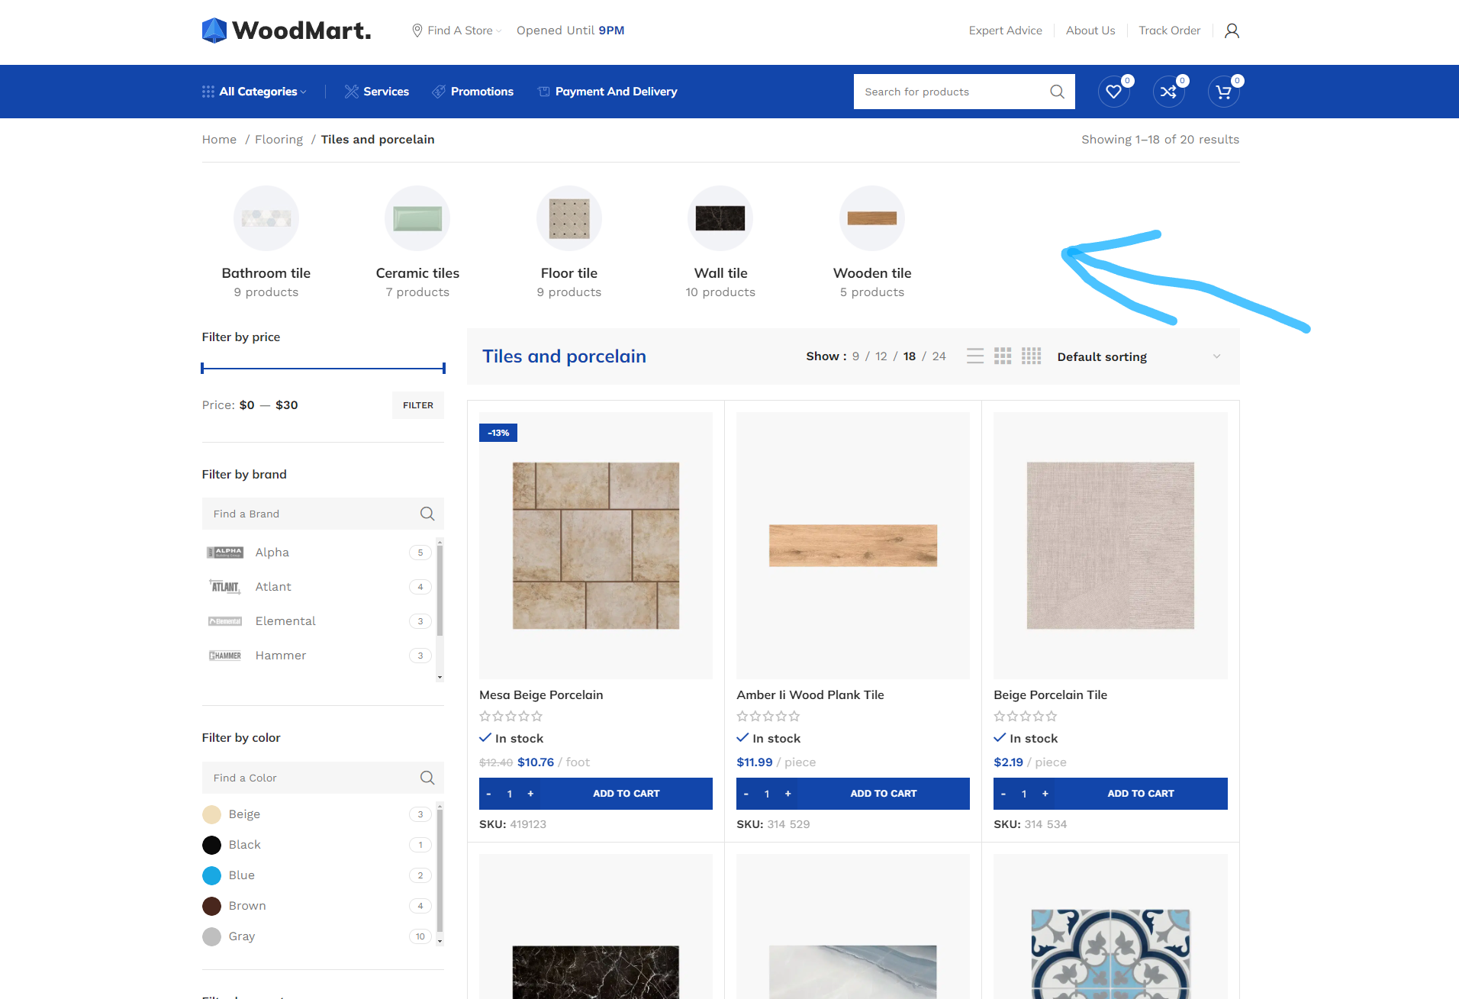Click the WoodMart logo
1459x999 pixels.
tap(286, 31)
